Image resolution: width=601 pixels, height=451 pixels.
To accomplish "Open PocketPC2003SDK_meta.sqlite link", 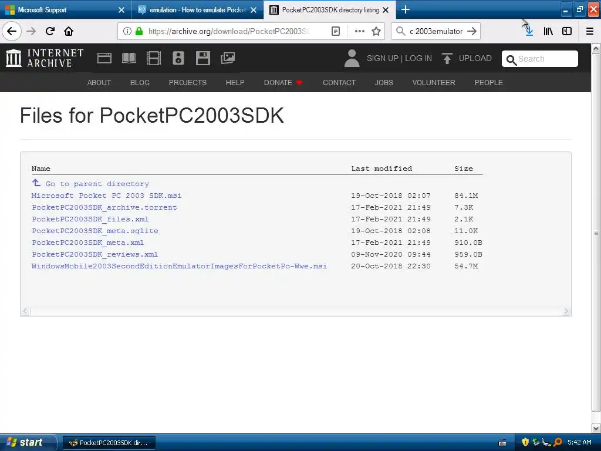I will pos(95,231).
